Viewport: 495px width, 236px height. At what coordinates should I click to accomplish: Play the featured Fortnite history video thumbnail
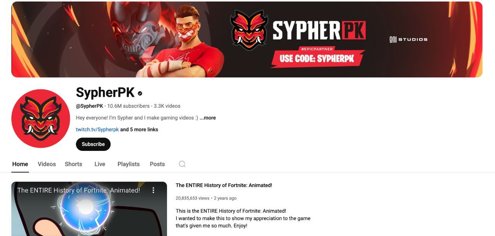(89, 209)
